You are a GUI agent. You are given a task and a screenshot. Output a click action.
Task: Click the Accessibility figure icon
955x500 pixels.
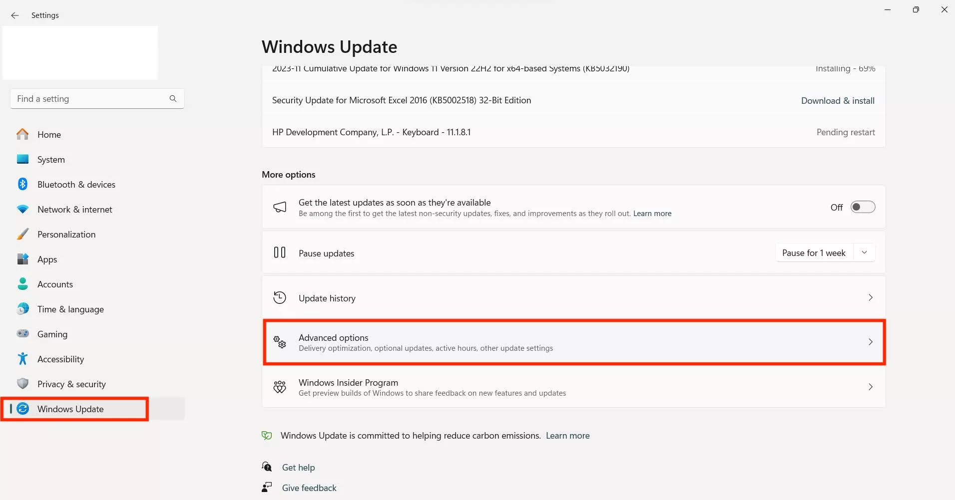[22, 359]
